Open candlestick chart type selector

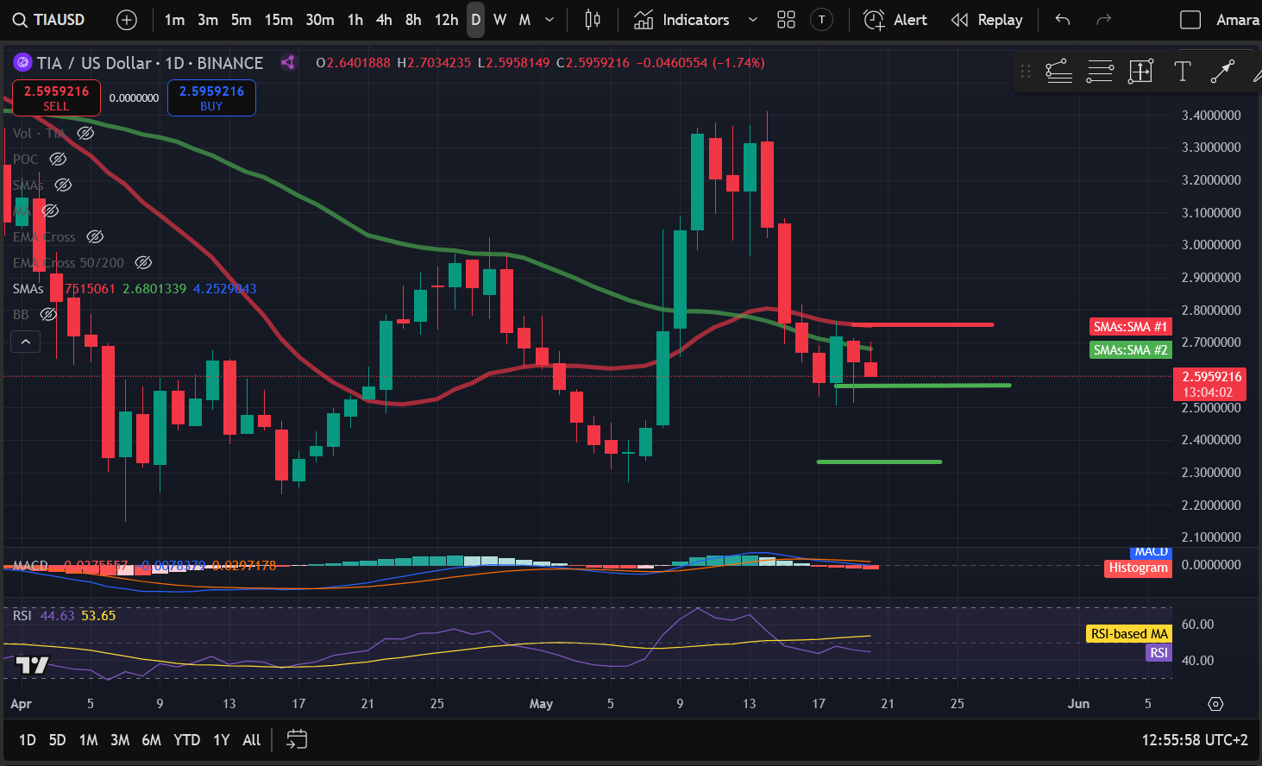(593, 20)
